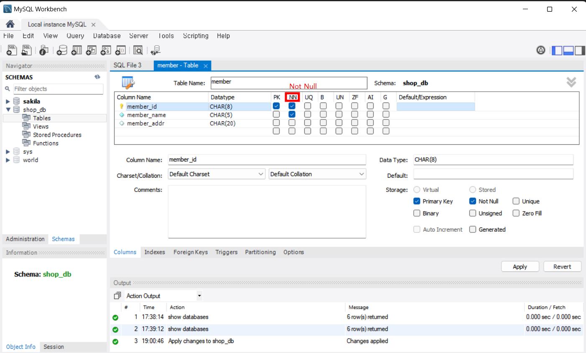
Task: Click the Filter objects search box
Action: (58, 89)
